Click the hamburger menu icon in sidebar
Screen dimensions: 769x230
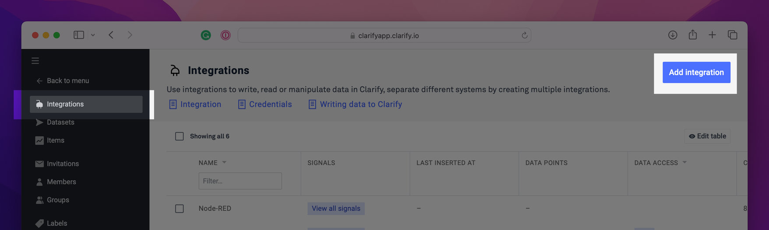click(x=35, y=61)
